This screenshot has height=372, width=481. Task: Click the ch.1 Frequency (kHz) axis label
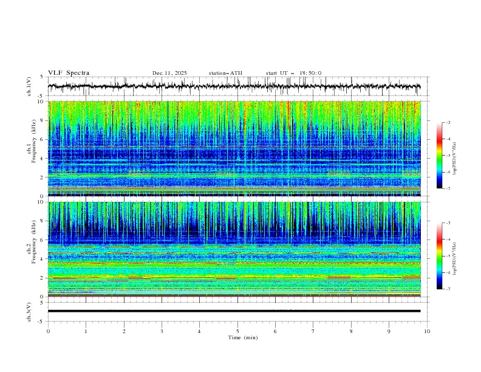click(x=32, y=141)
